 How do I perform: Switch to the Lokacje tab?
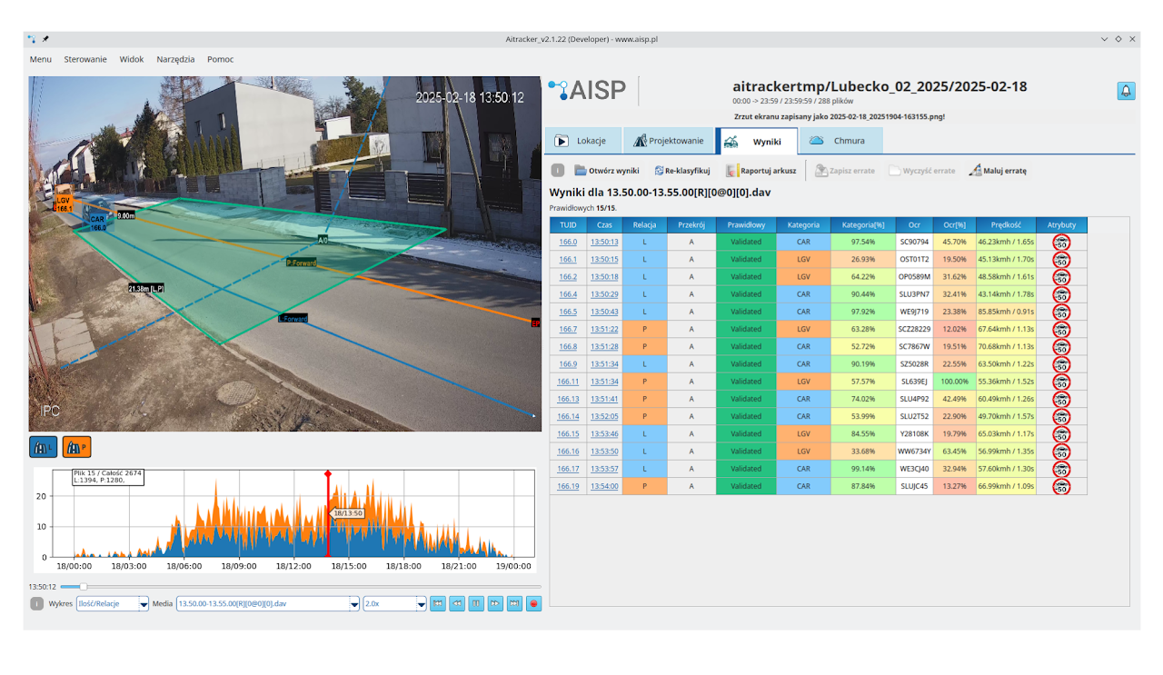coord(582,141)
